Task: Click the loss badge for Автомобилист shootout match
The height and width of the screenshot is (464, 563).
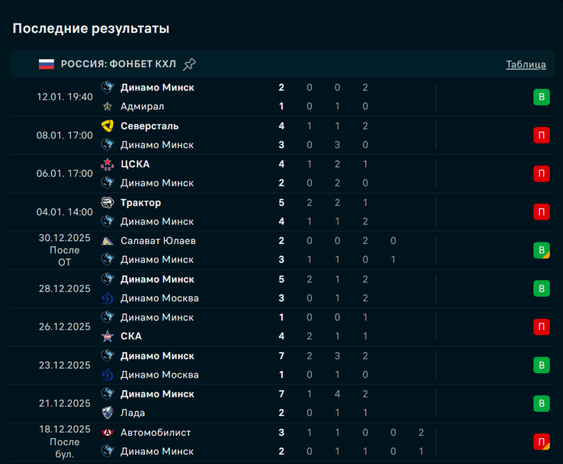Action: click(x=541, y=442)
